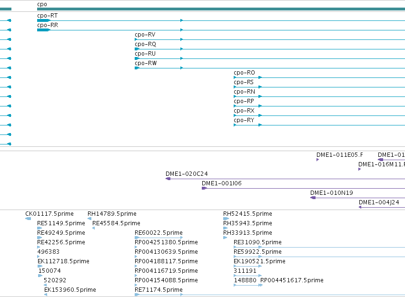Click the cpo-RS transcript label
Image resolution: width=405 pixels, height=297 pixels.
point(244,82)
